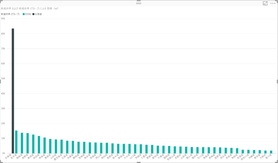Screen dimensions: 278x163
Task: Select the 福島県 bar
Action: [x=22, y=143]
